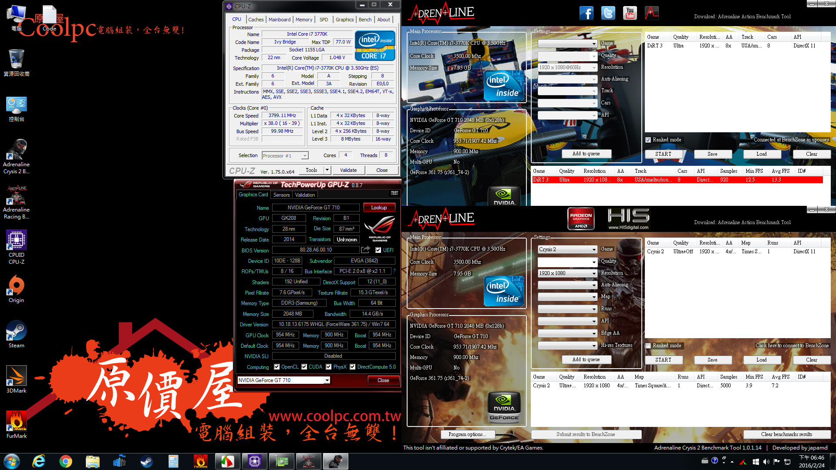Open CPUID CPU-Z desktop icon
This screenshot has width=836, height=470.
pos(17,247)
